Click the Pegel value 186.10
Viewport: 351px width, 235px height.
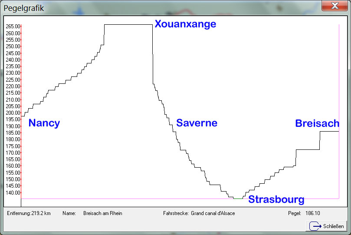[312, 213]
